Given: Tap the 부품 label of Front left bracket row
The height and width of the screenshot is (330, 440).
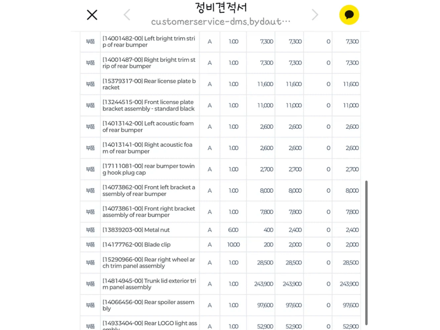Looking at the screenshot, I should pyautogui.click(x=90, y=190).
